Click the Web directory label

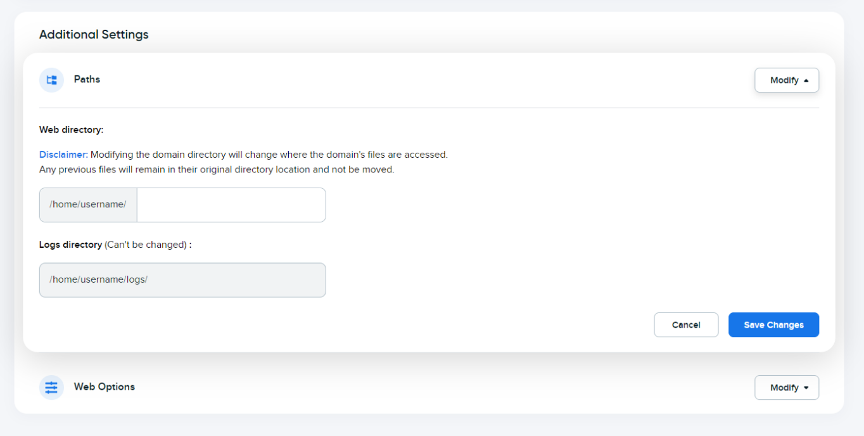(x=71, y=129)
